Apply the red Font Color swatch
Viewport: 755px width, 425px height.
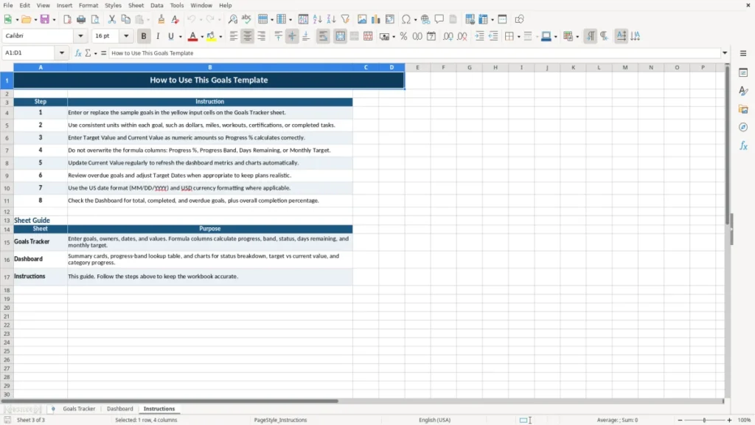pos(192,37)
